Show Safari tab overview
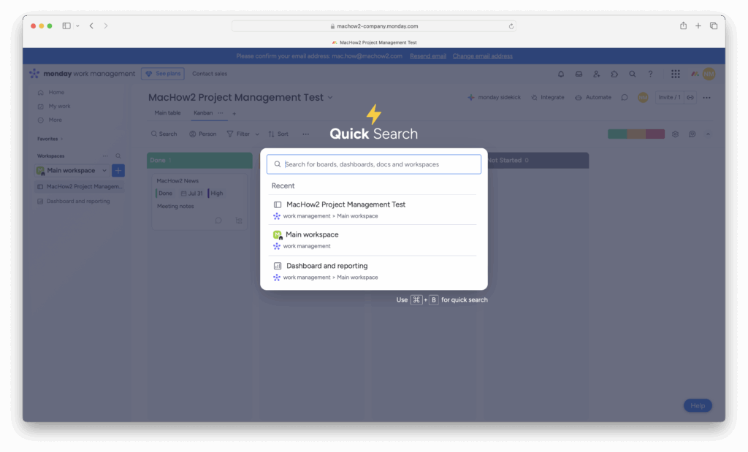 [714, 26]
